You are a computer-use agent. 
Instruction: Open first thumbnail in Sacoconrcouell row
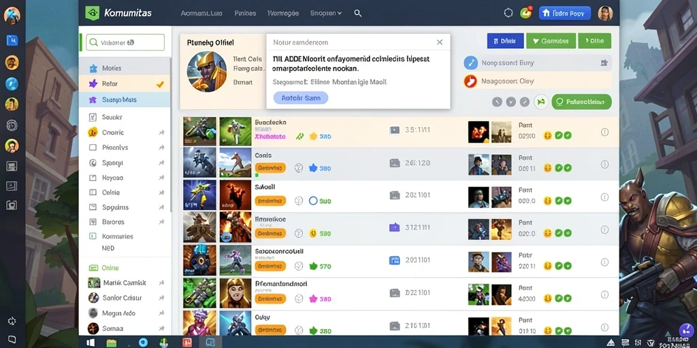(x=199, y=262)
